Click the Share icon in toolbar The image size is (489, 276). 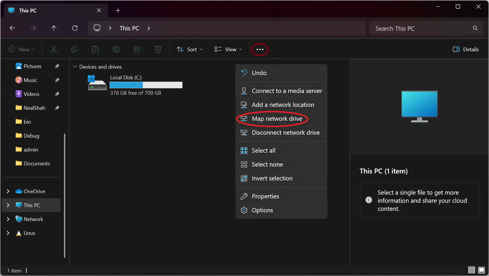click(137, 49)
